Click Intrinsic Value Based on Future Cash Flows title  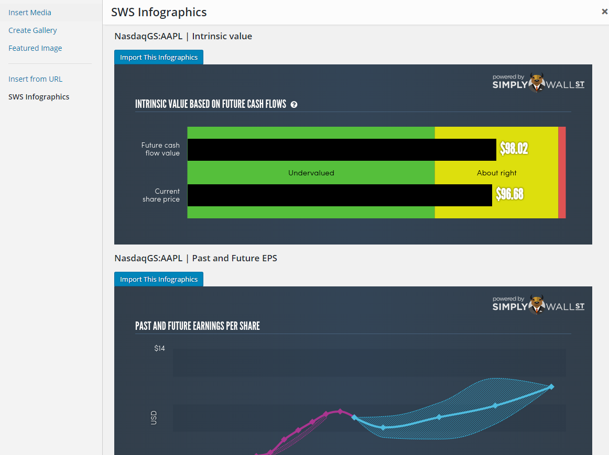[211, 104]
